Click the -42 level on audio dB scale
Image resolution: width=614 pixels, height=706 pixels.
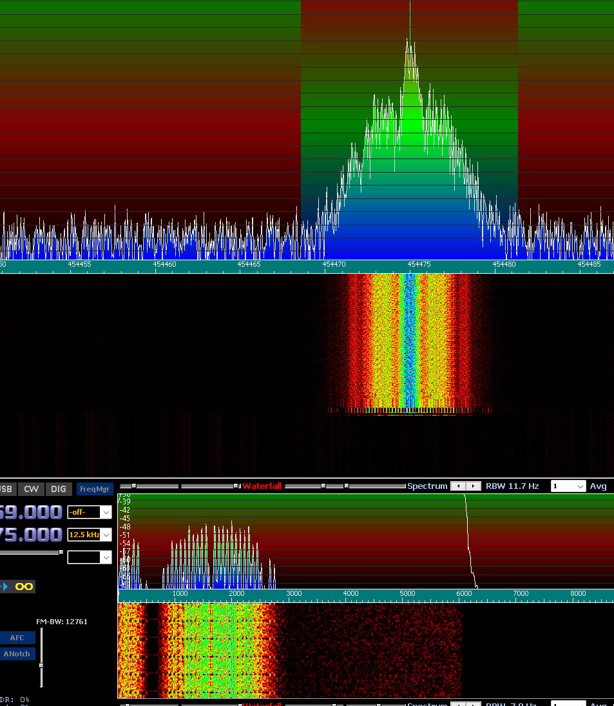pyautogui.click(x=125, y=510)
